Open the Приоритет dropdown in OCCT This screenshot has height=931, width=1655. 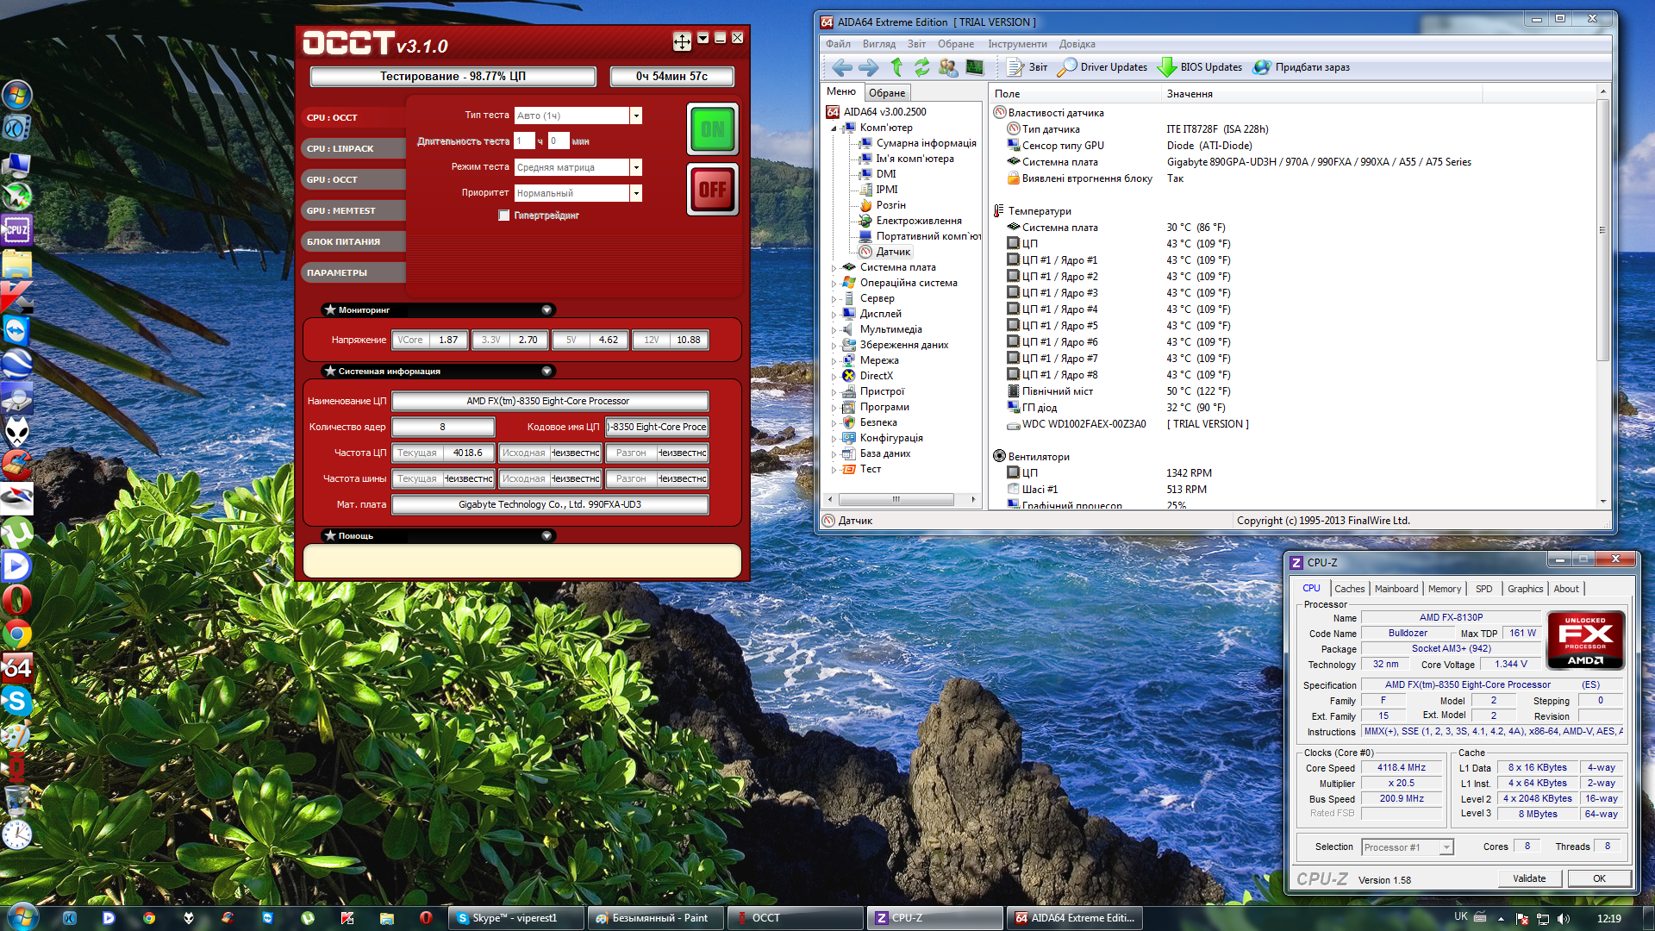[x=636, y=193]
